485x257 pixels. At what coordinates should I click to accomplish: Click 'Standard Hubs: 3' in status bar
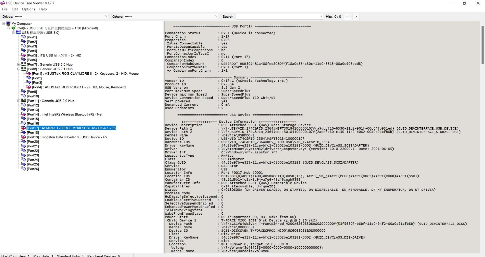pyautogui.click(x=70, y=255)
